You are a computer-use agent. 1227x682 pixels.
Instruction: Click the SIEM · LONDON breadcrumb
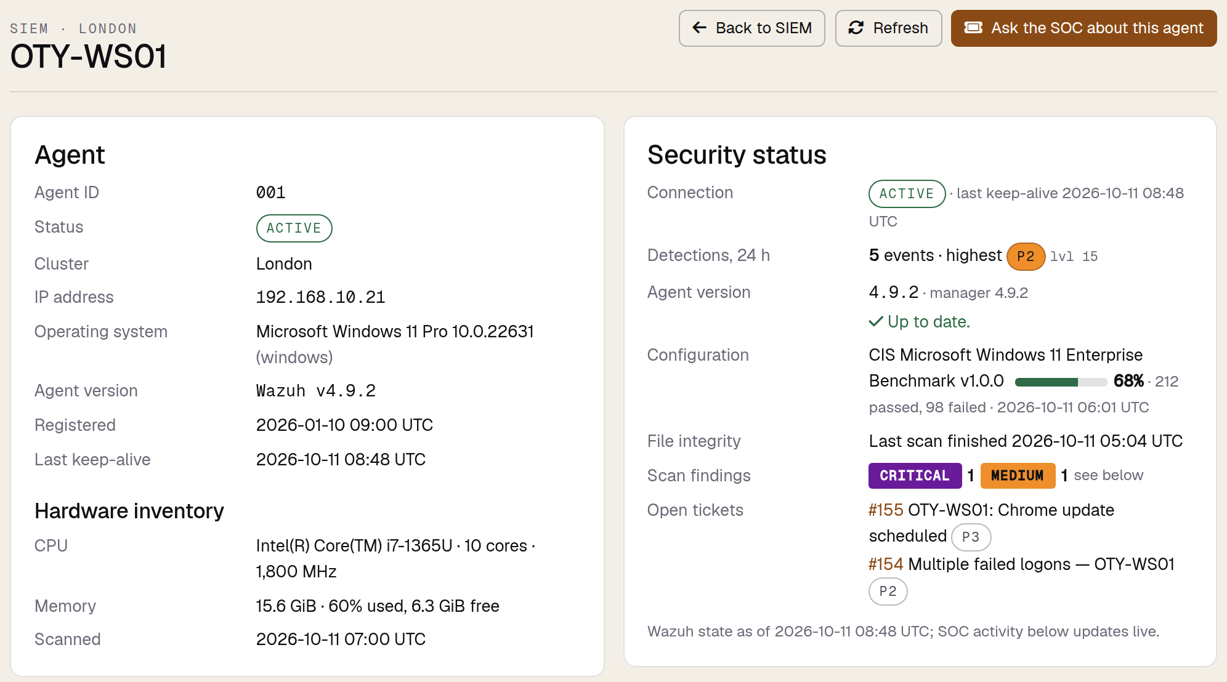pyautogui.click(x=73, y=28)
